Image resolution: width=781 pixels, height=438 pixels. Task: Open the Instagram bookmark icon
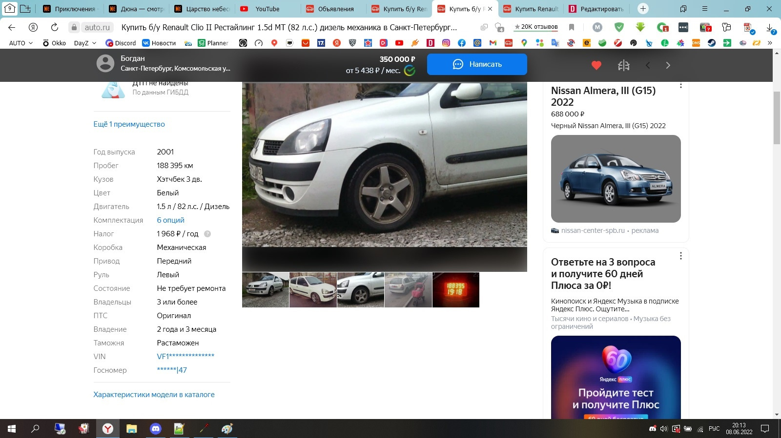(446, 43)
